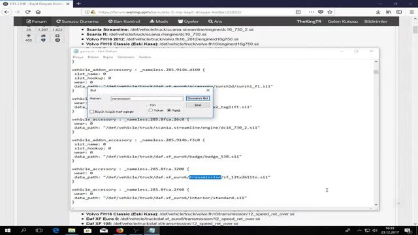Open the Firefox home page icon
This screenshot has width=418, height=235.
[x=38, y=12]
